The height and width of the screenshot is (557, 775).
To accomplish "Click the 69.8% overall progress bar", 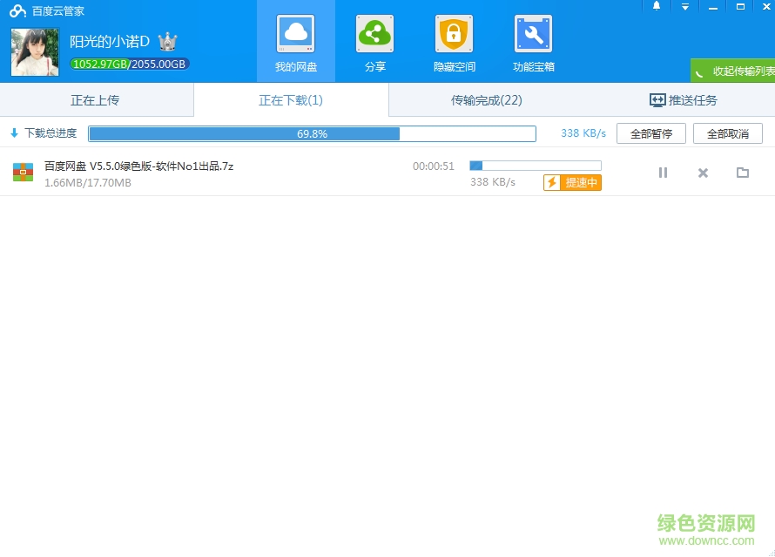I will pyautogui.click(x=312, y=132).
